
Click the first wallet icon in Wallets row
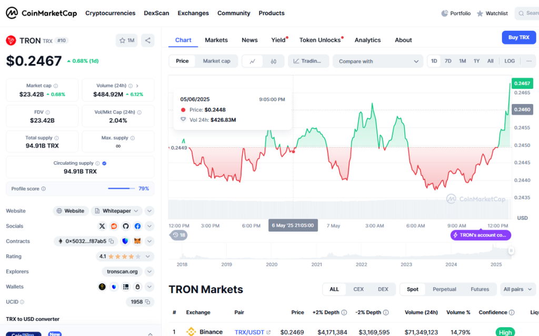(x=102, y=287)
